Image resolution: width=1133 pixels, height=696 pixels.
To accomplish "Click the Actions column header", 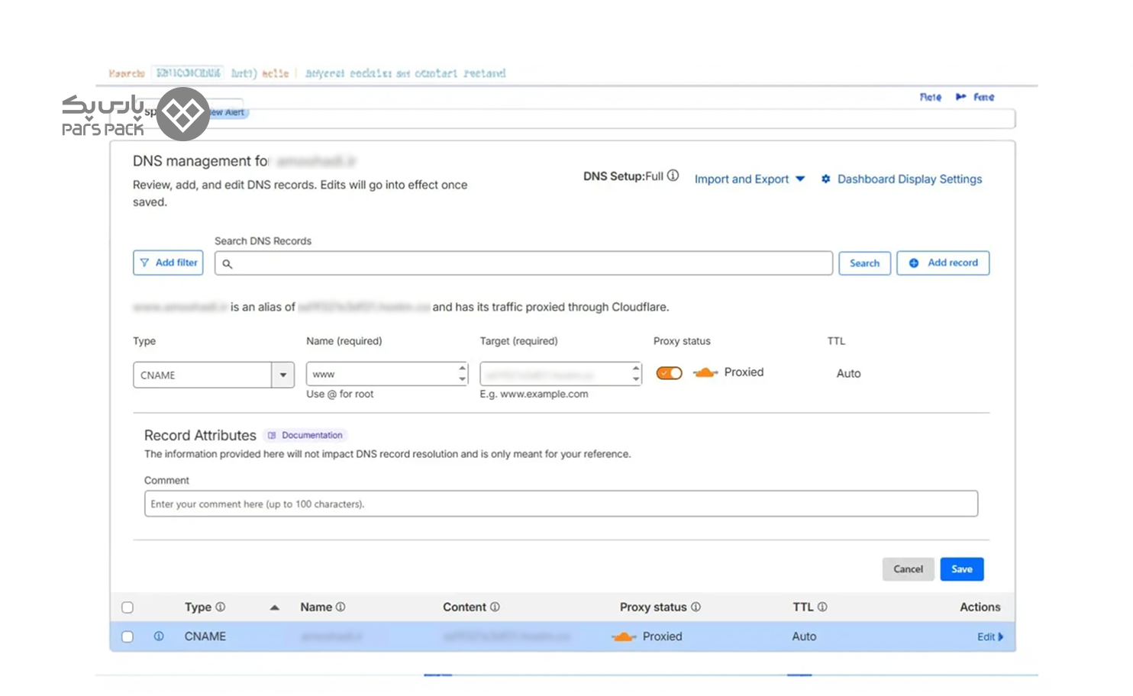I will click(980, 607).
